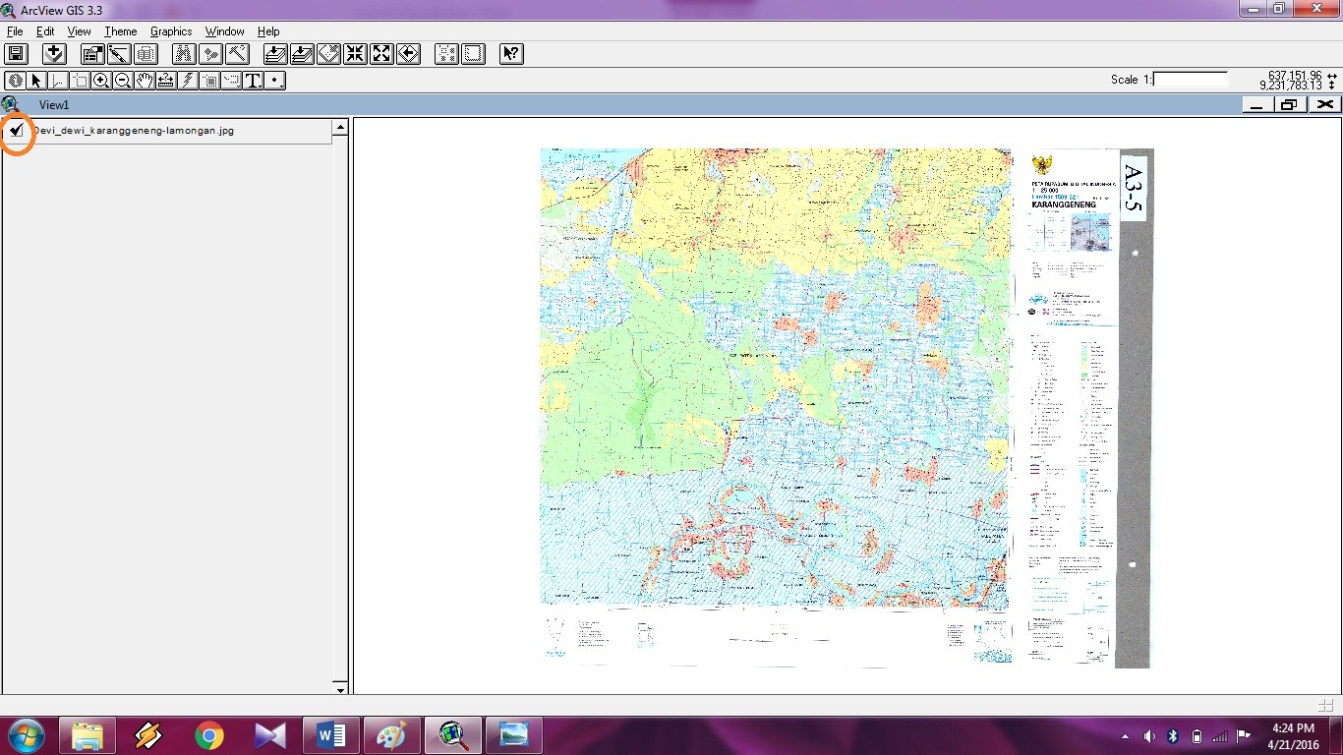
Task: Open the File menu
Action: click(15, 31)
